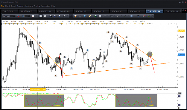Click the 04/10 21:00 time axis label
This screenshot has width=187, height=110.
[x=78, y=89]
